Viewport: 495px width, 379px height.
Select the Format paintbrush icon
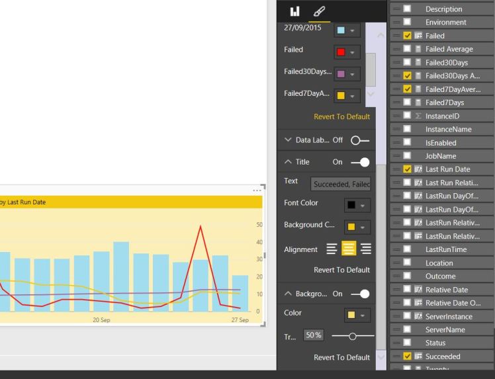[x=319, y=12]
